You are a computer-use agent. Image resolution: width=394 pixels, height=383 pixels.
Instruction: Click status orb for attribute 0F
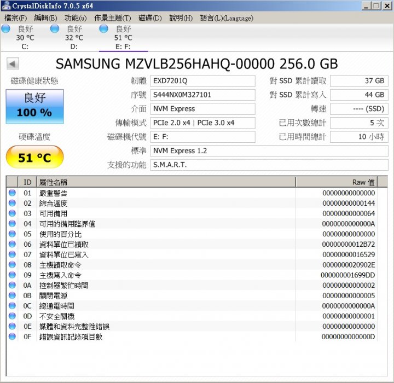(12, 336)
